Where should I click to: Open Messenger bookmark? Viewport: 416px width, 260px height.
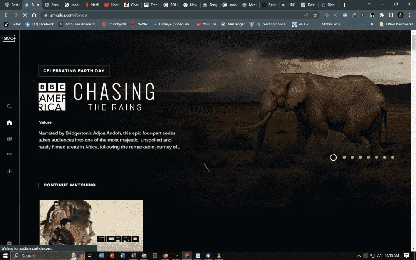pyautogui.click(x=233, y=24)
